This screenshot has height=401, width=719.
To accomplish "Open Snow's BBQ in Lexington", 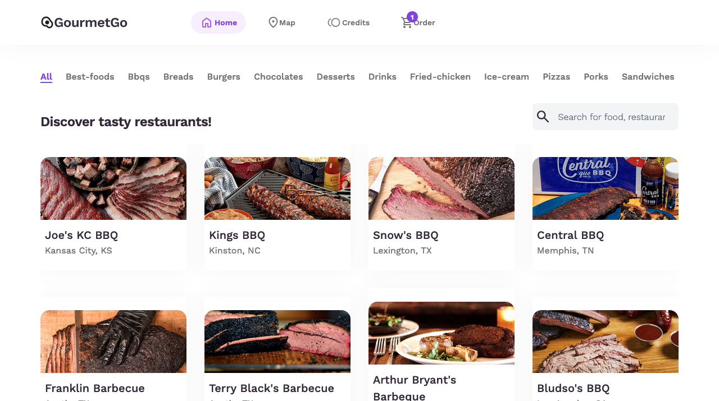I will (406, 235).
